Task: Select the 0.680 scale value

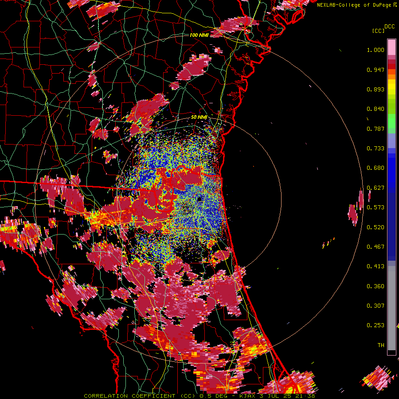Action: [376, 168]
